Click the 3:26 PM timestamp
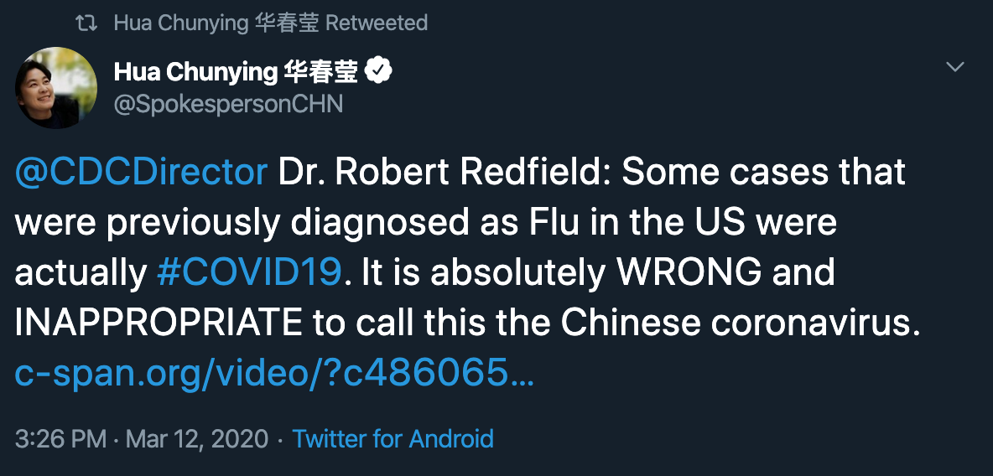Image resolution: width=993 pixels, height=476 pixels. (60, 438)
